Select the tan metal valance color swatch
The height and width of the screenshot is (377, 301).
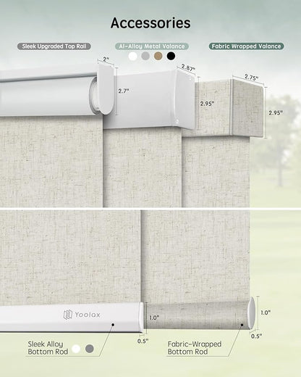pos(158,56)
